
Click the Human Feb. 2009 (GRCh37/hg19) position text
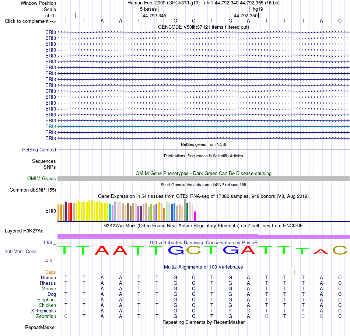click(163, 3)
